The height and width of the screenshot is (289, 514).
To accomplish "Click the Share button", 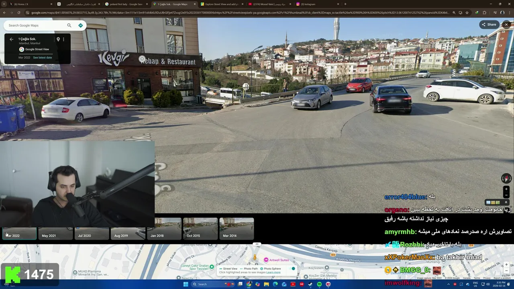I will (x=489, y=24).
